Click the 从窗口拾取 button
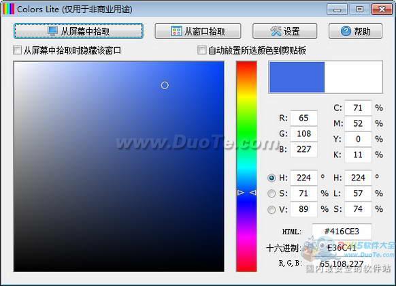This screenshot has width=396, height=286. (x=198, y=31)
